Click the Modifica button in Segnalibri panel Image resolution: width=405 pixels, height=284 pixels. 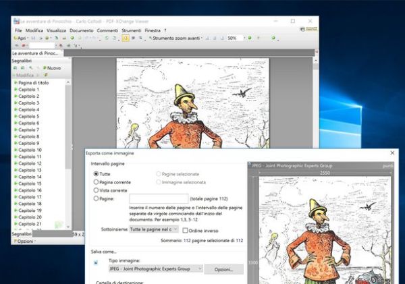(24, 76)
